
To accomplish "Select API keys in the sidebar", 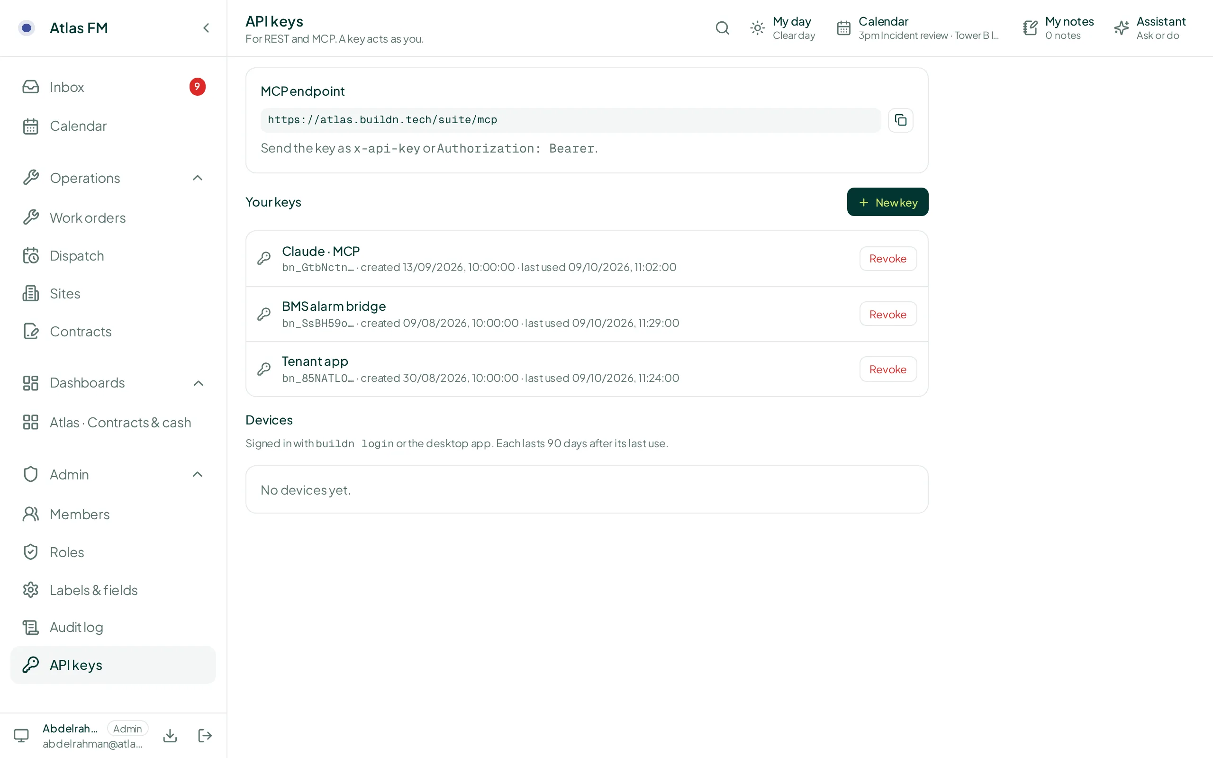I will [113, 665].
